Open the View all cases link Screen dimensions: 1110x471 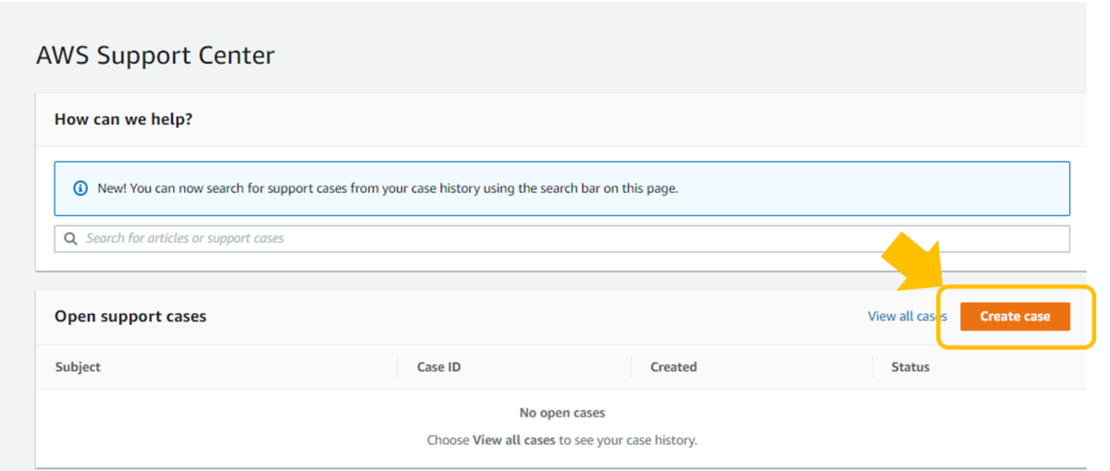tap(906, 316)
